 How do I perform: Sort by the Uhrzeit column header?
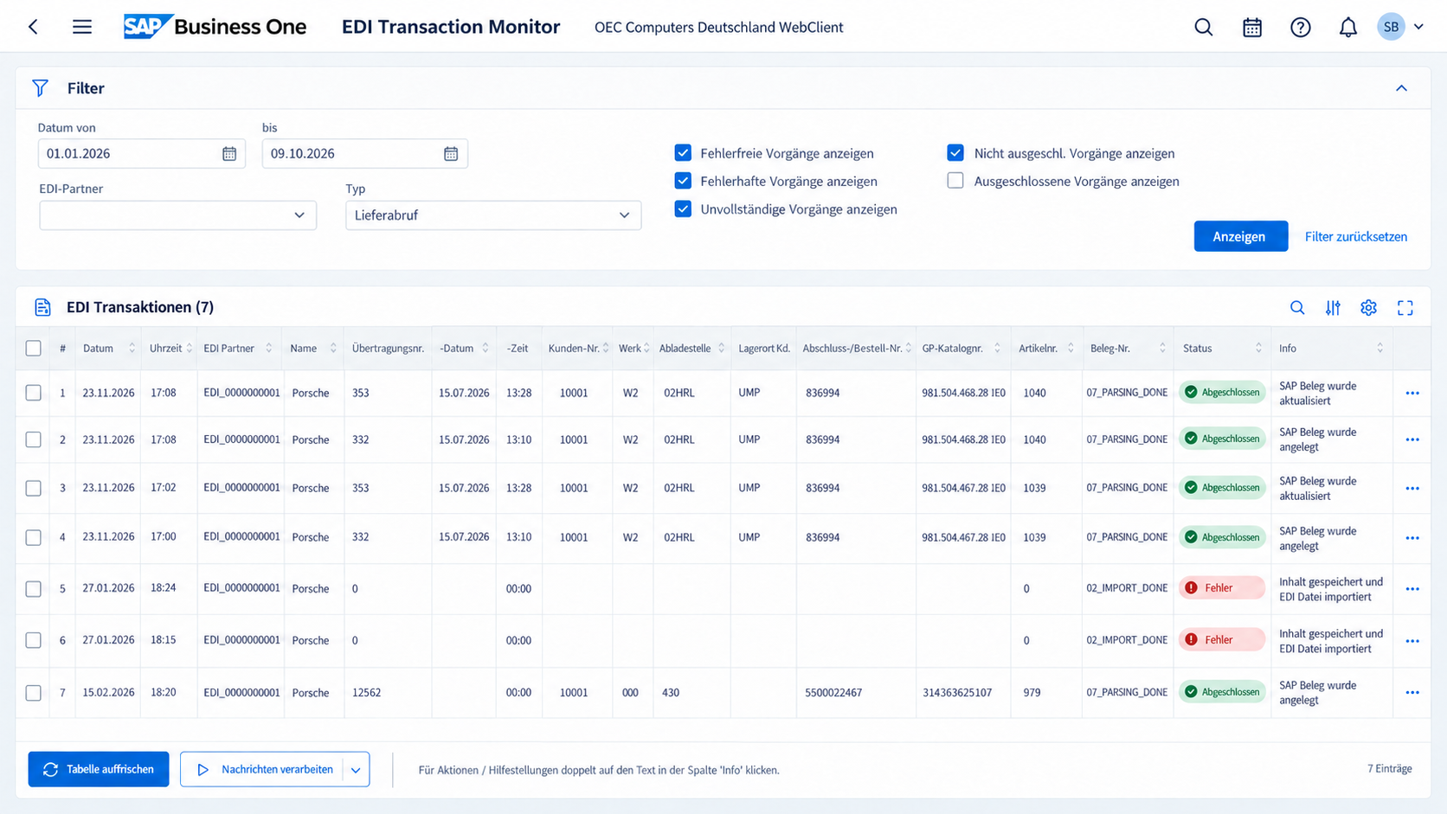click(x=170, y=348)
